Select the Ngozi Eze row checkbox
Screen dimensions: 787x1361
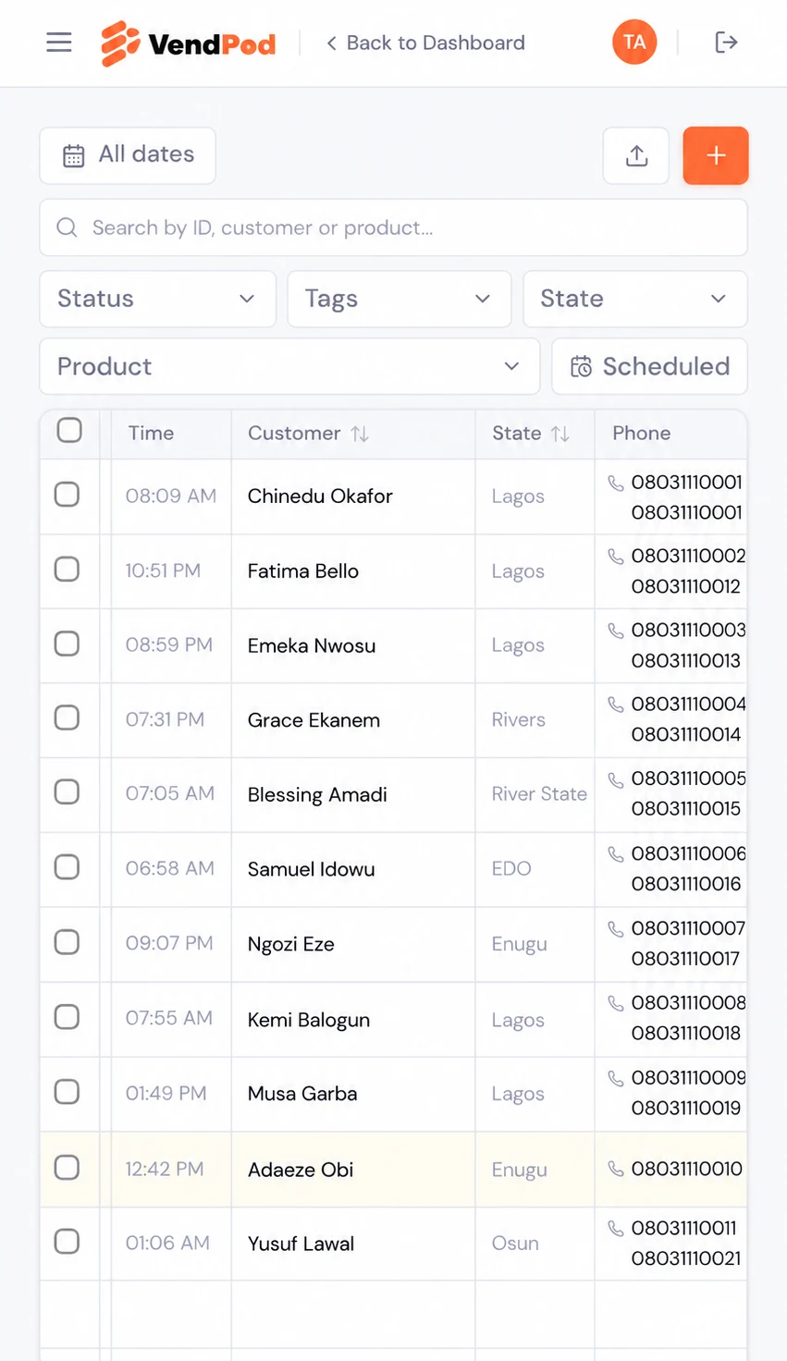pyautogui.click(x=67, y=942)
